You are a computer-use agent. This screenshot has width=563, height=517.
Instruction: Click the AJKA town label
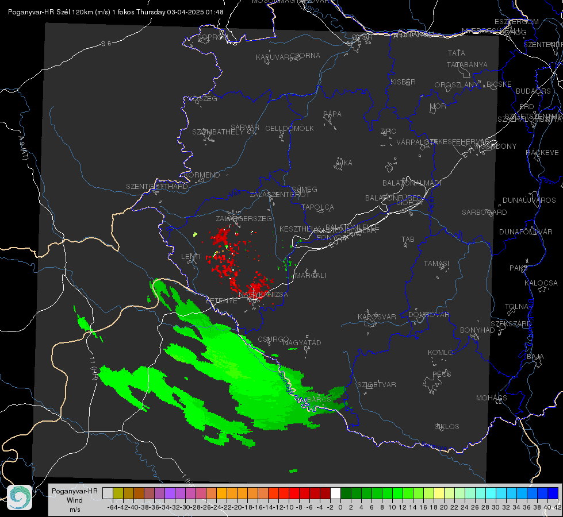[344, 163]
